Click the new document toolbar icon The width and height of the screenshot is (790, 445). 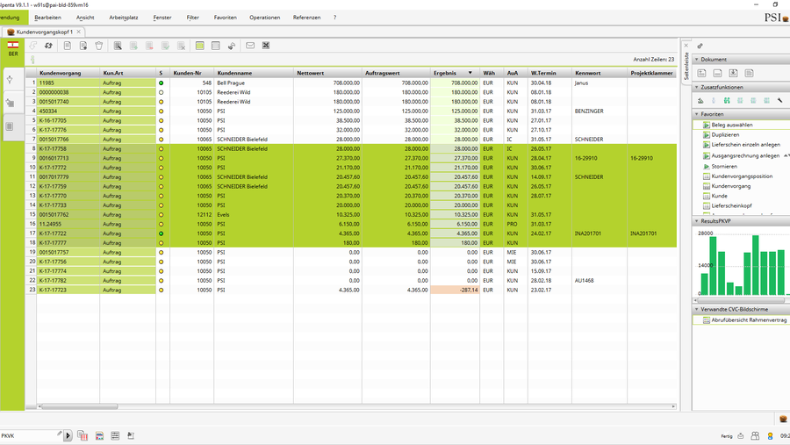67,46
